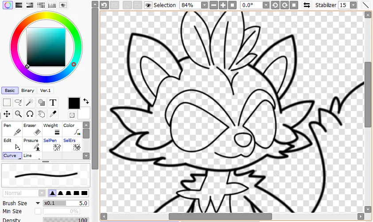Reset the canvas rotation
This screenshot has width=373, height=222.
coord(294,5)
